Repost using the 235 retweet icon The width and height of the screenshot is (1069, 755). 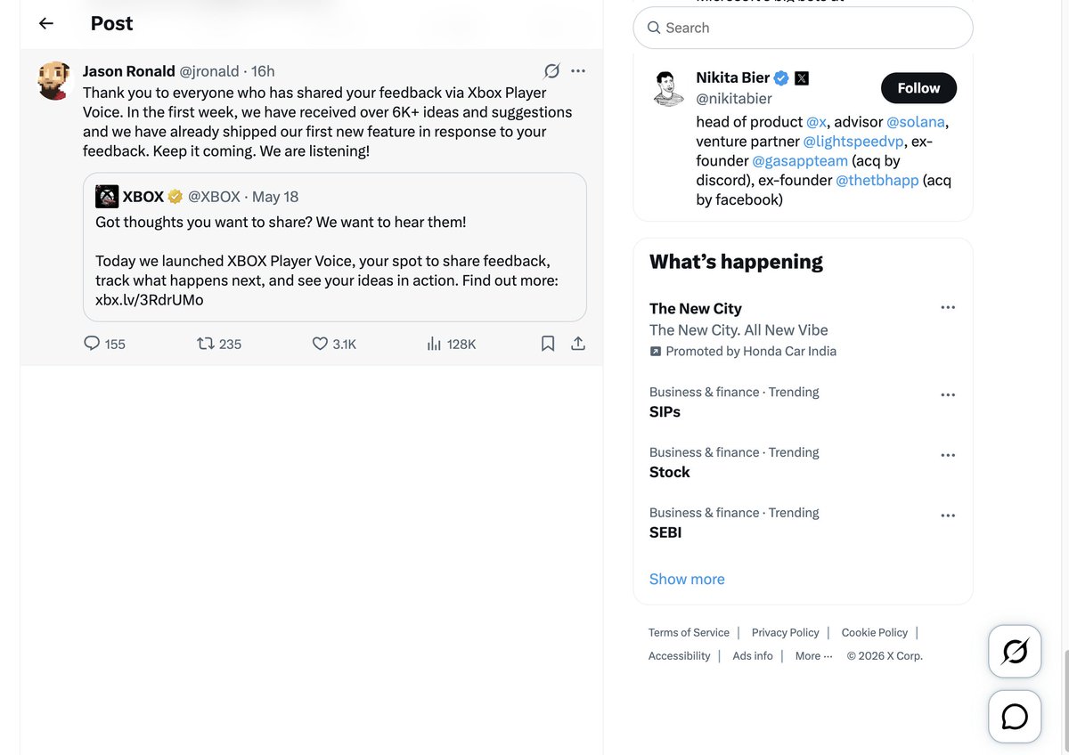tap(206, 344)
